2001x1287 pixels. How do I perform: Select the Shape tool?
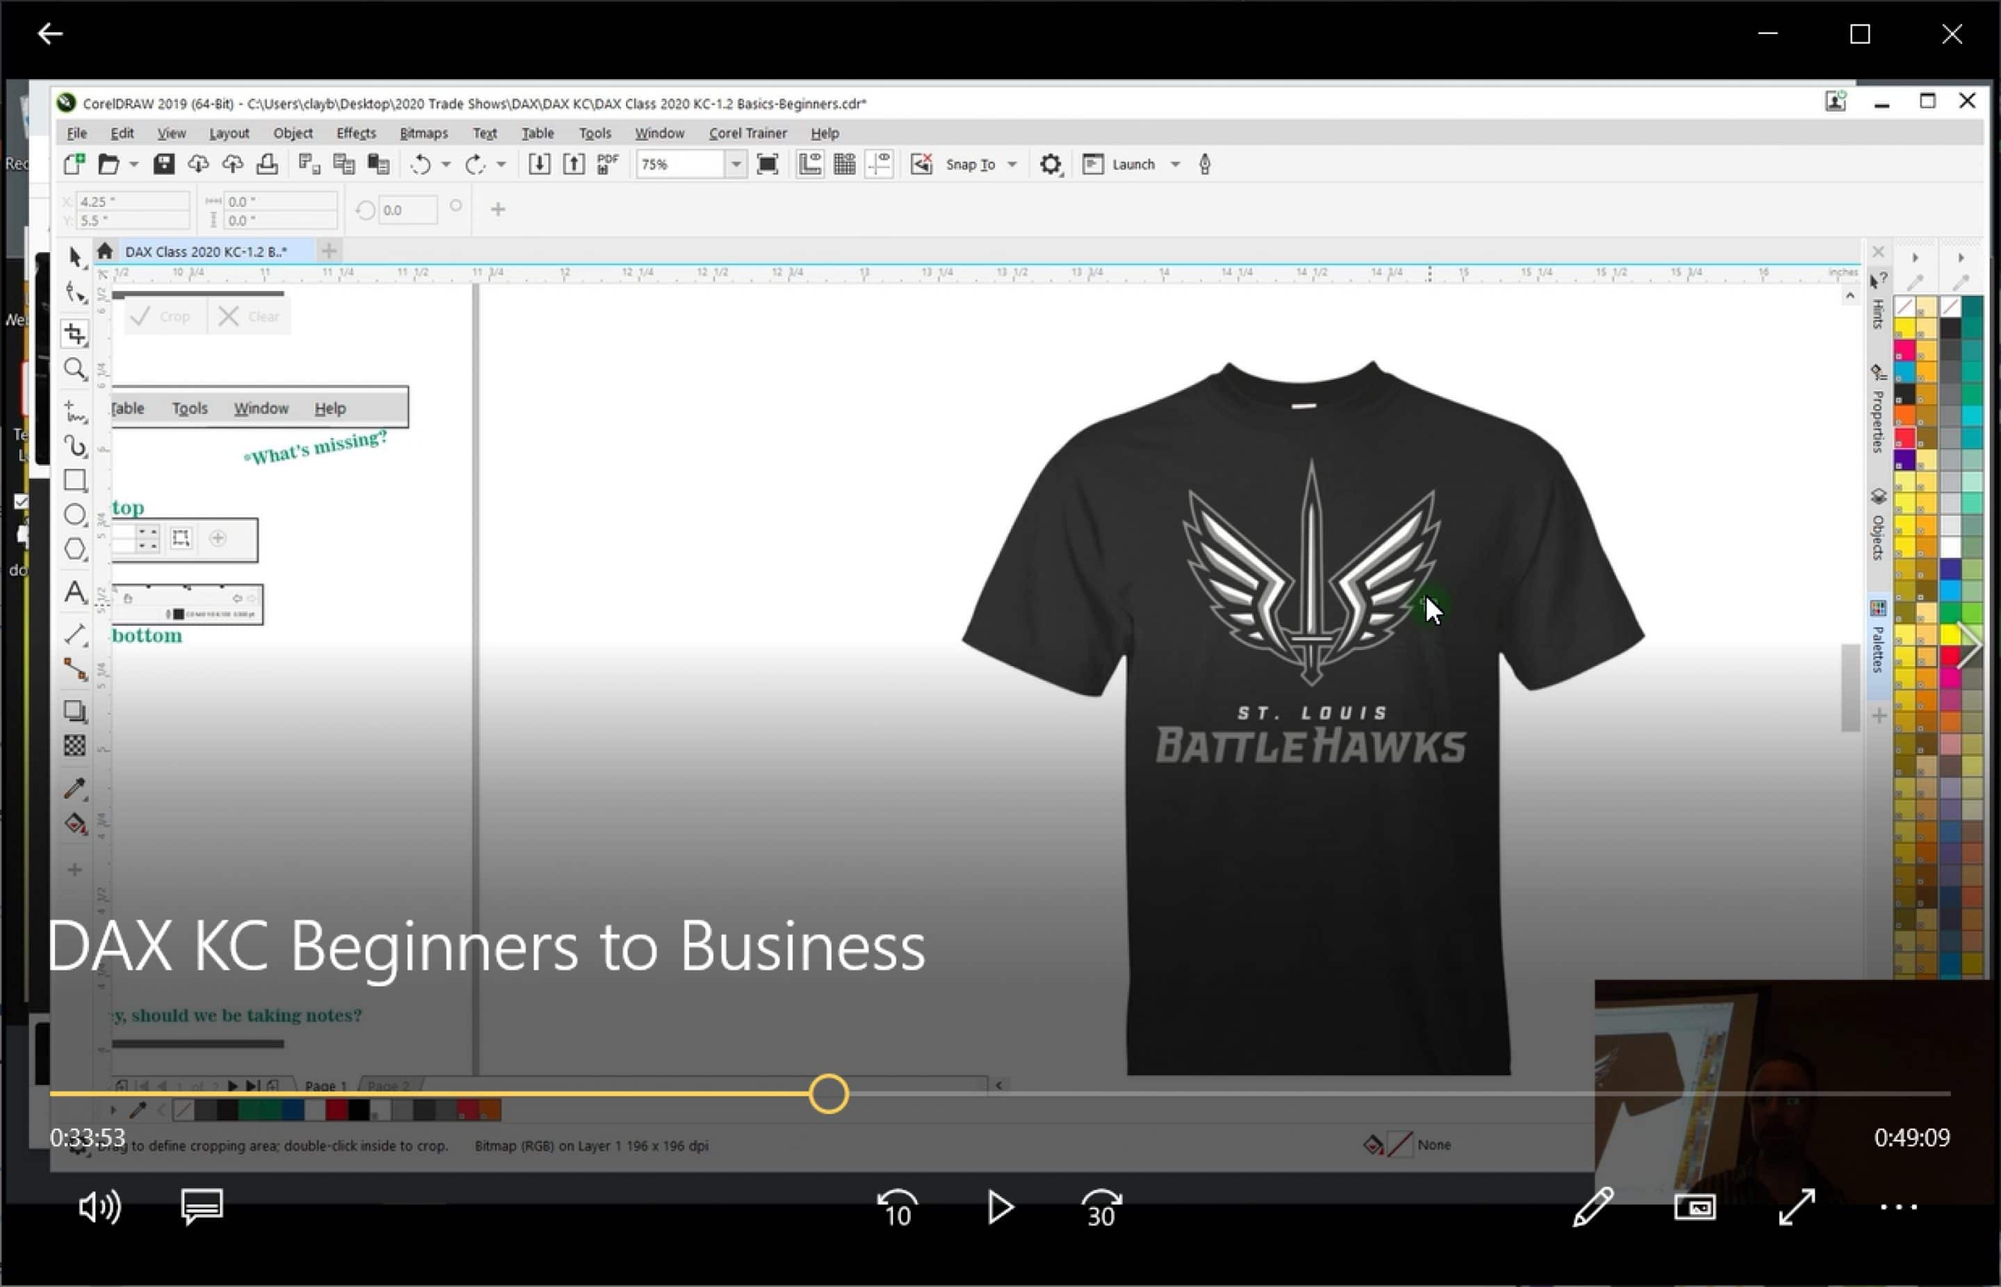75,293
